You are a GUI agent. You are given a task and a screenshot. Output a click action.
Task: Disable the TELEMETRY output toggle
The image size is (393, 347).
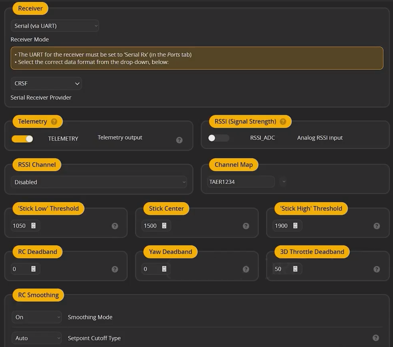click(x=22, y=139)
